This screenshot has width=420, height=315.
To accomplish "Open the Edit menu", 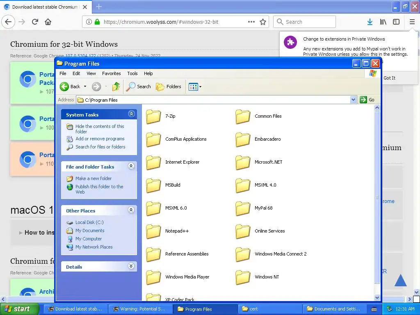I will pos(76,73).
